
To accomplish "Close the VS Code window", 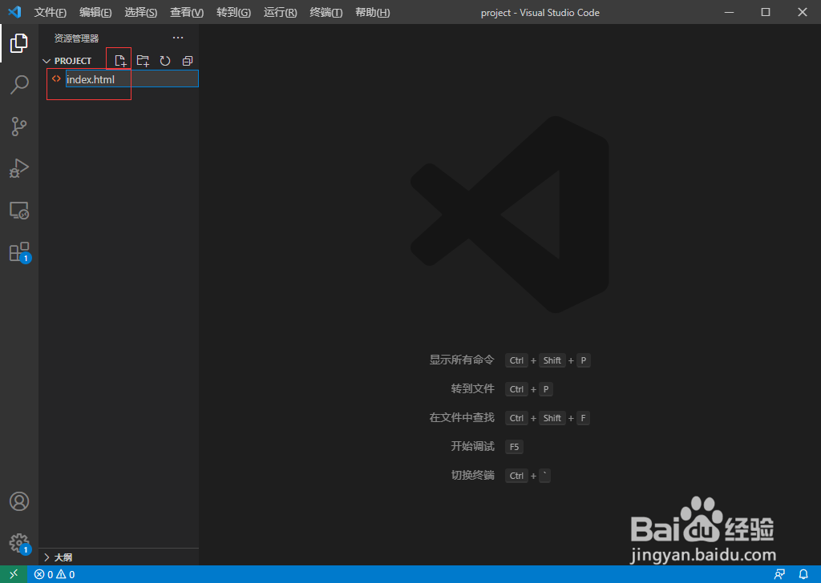I will pyautogui.click(x=802, y=12).
